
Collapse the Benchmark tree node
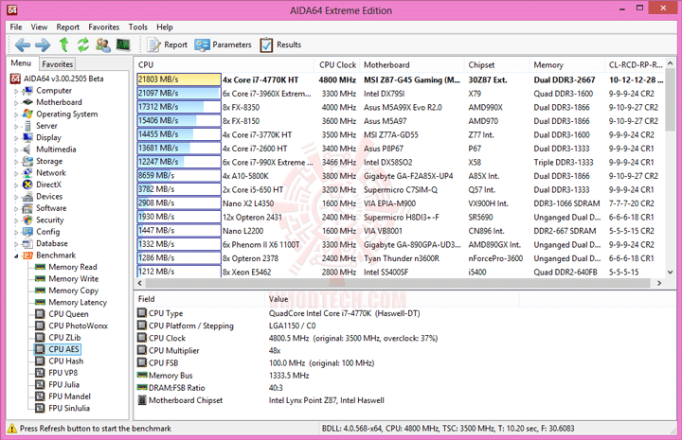click(x=16, y=255)
